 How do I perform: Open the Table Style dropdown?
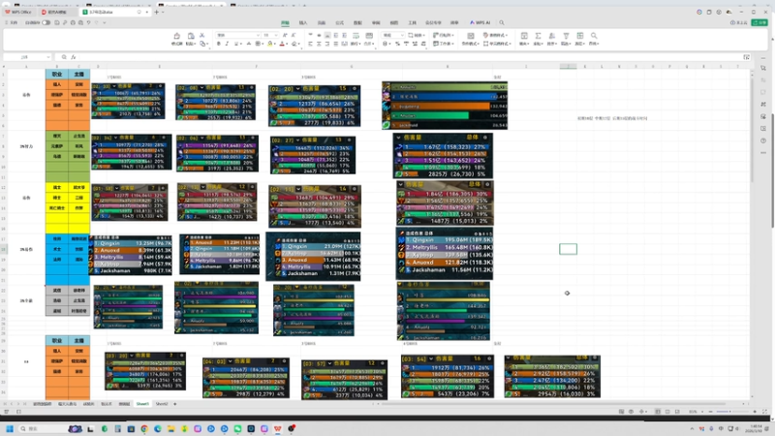(x=496, y=36)
